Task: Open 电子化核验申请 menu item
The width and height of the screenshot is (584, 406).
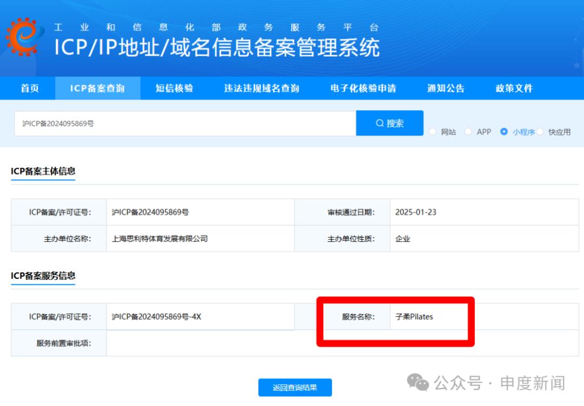Action: 363,88
